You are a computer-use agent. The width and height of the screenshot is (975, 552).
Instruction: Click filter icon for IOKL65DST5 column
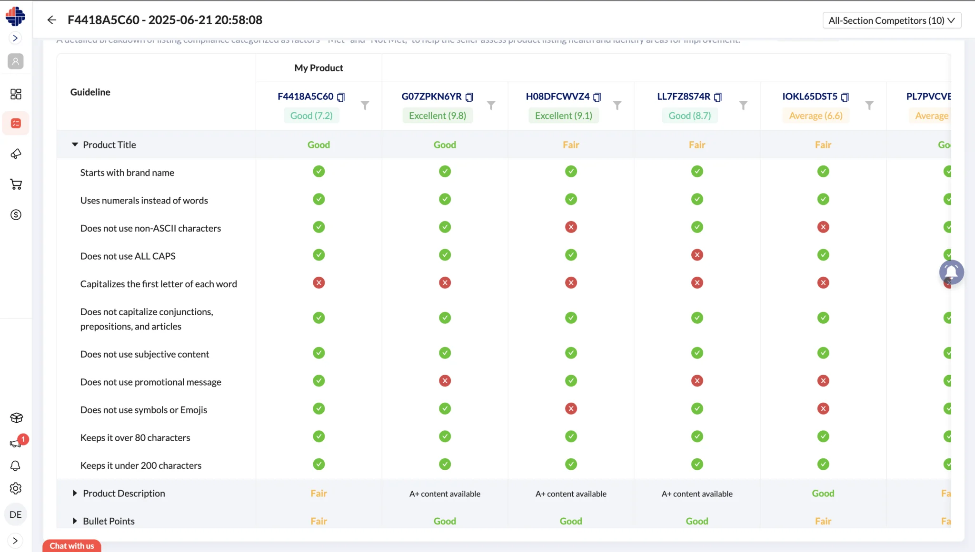[x=869, y=105]
